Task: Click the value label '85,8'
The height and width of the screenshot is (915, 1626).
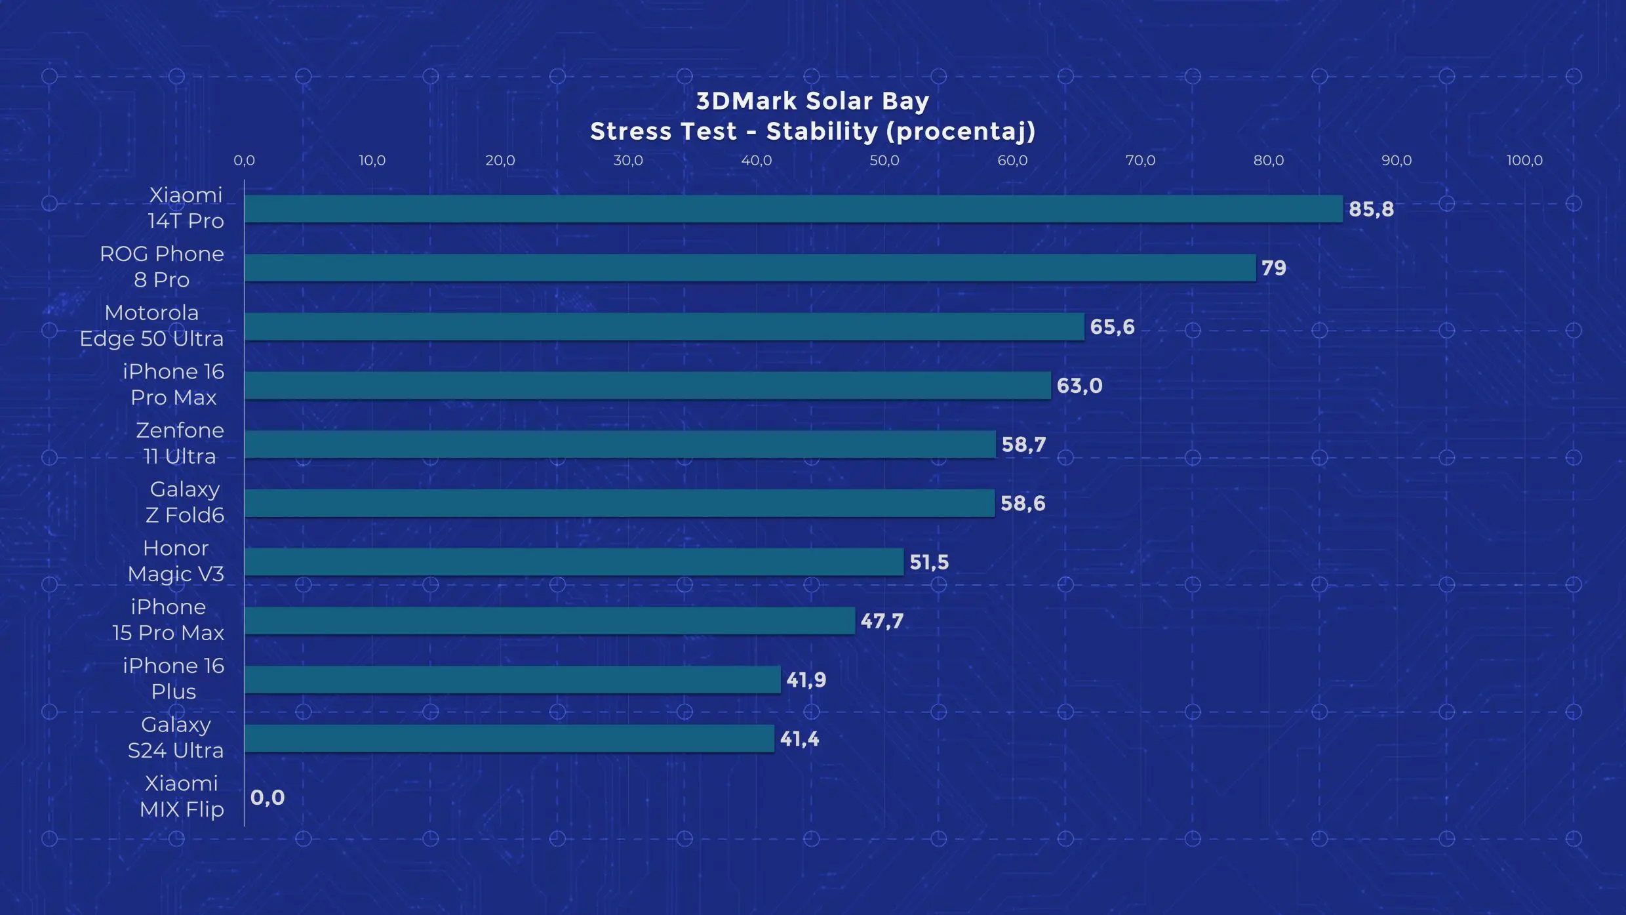Action: [1371, 209]
